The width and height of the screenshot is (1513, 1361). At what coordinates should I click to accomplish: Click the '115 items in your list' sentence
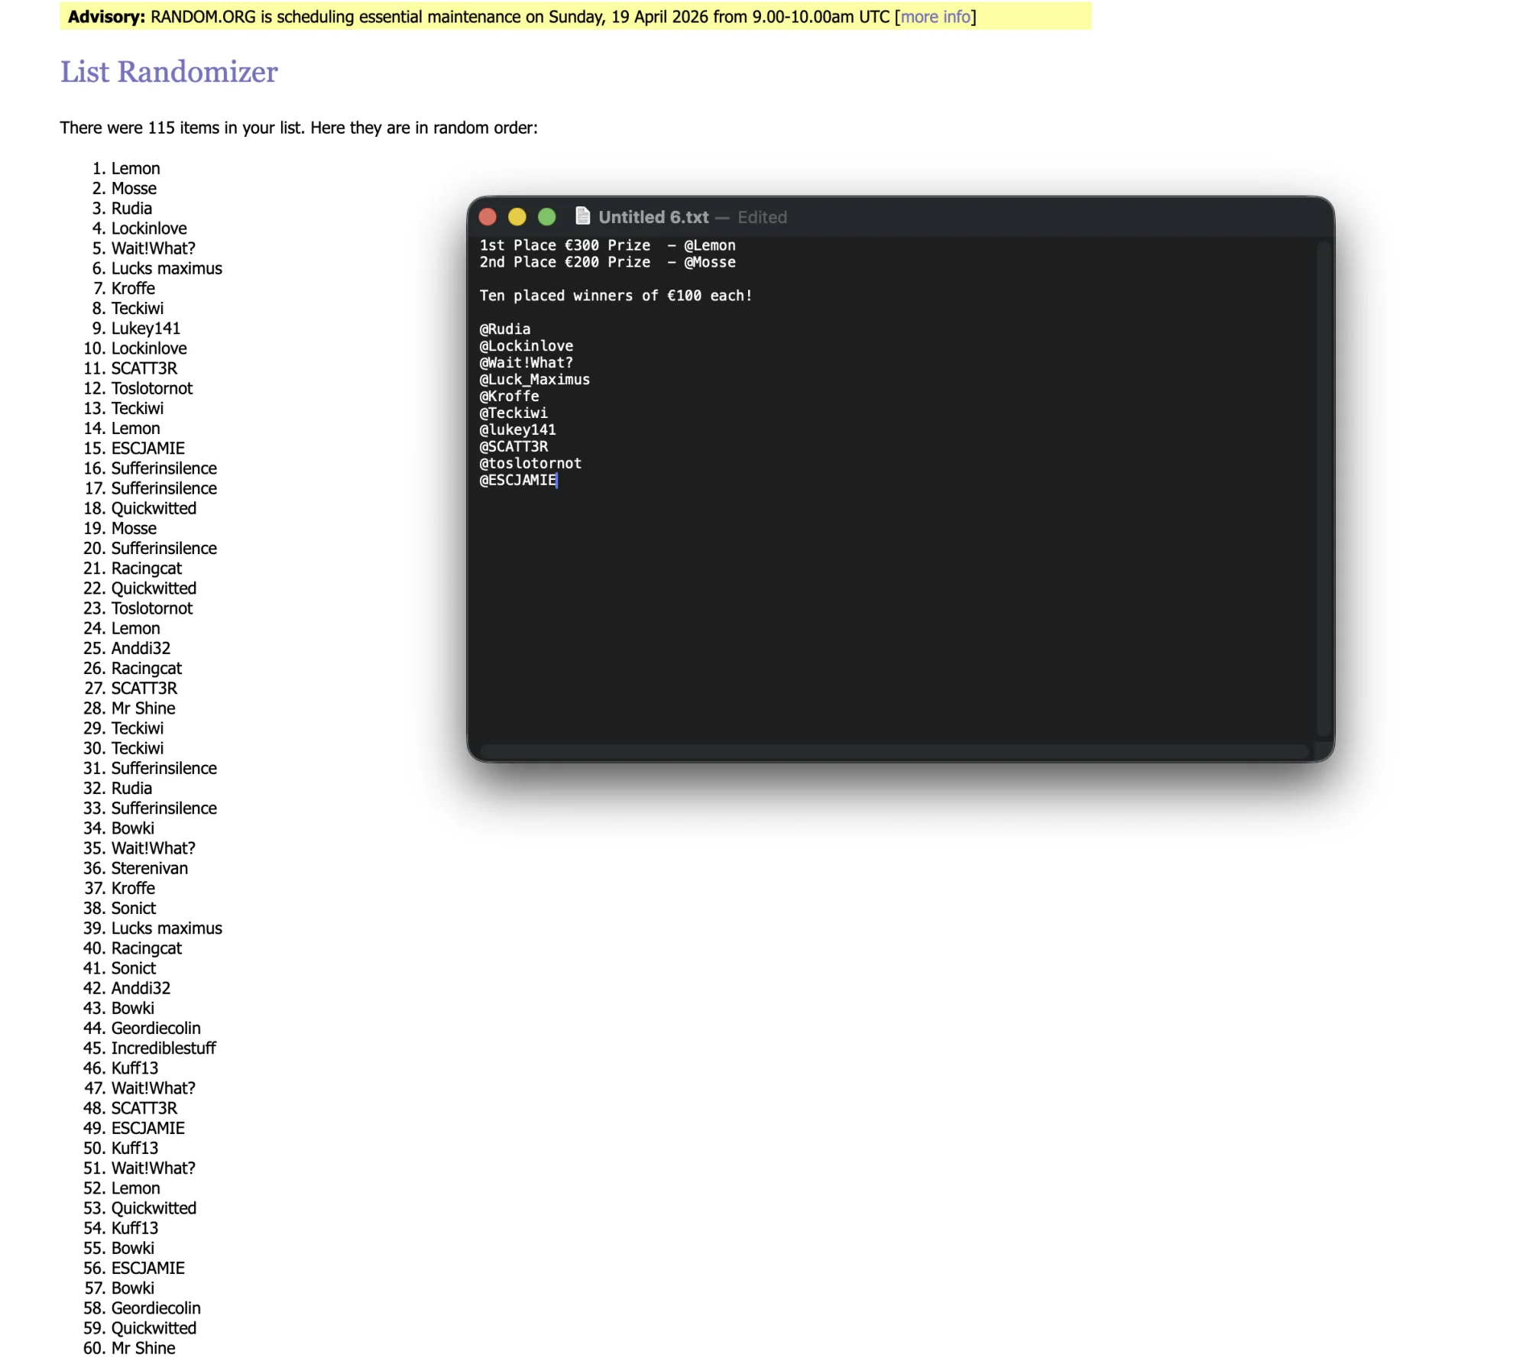[x=299, y=128]
